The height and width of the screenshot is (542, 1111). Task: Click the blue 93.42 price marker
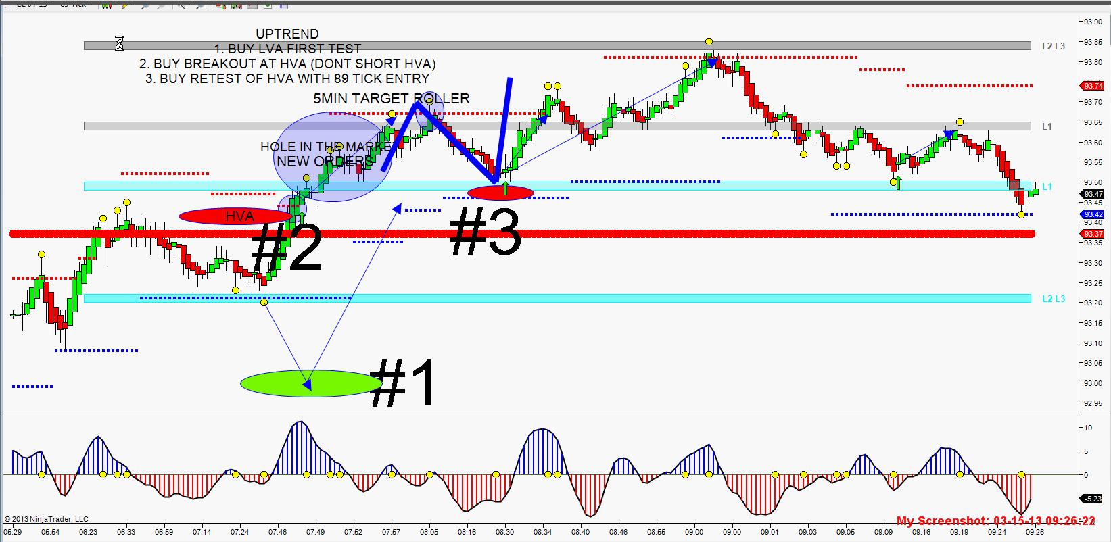point(1093,214)
